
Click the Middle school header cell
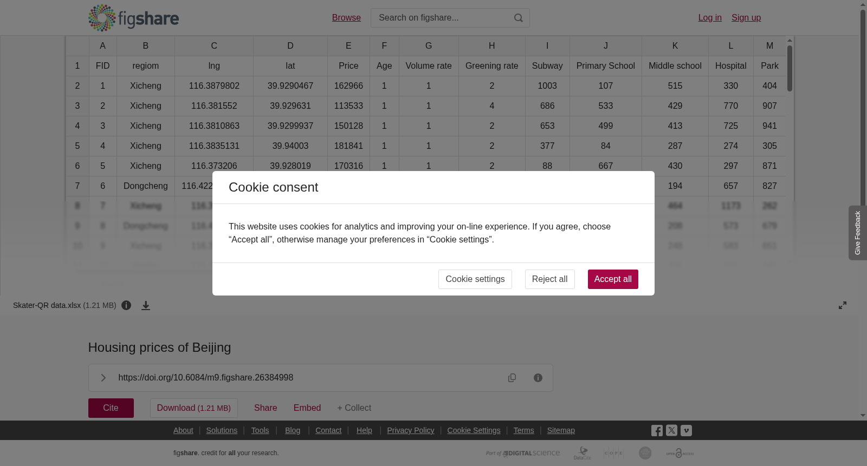point(675,66)
